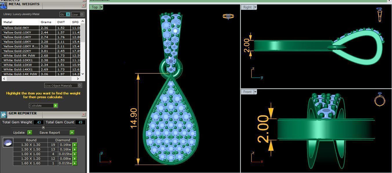Viewport: 392px width, 173px height.
Task: Click the metal table scroll-left arrow
Action: click(4, 79)
